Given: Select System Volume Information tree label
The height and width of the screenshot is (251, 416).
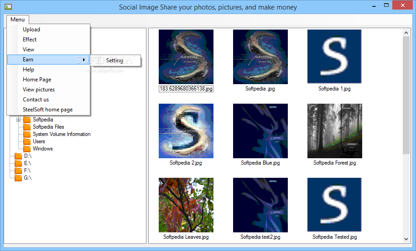Looking at the screenshot, I should tap(62, 134).
